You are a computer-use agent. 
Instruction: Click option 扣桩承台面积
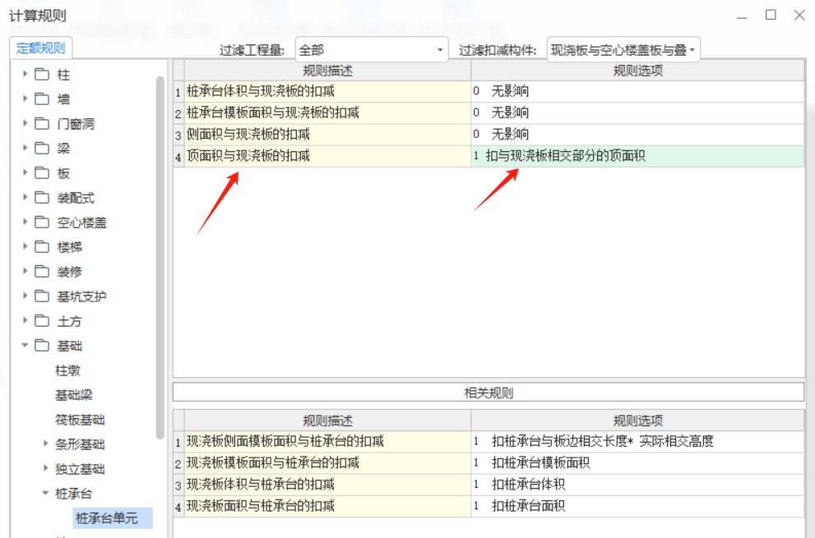click(x=637, y=506)
